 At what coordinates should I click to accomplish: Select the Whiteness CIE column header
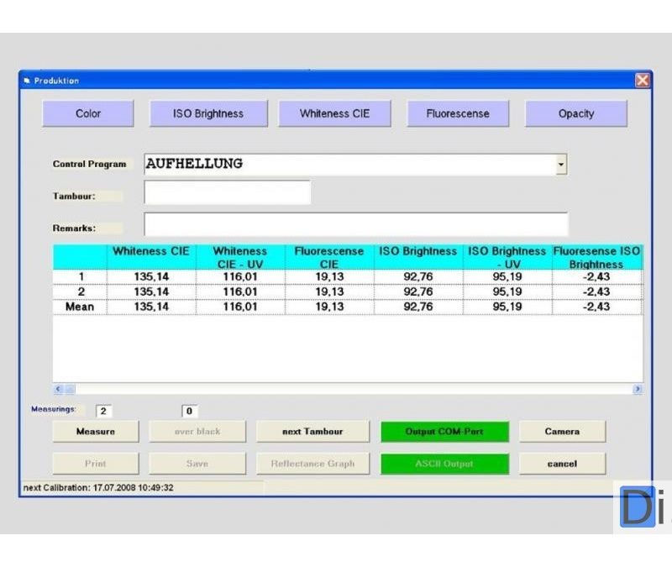point(151,252)
